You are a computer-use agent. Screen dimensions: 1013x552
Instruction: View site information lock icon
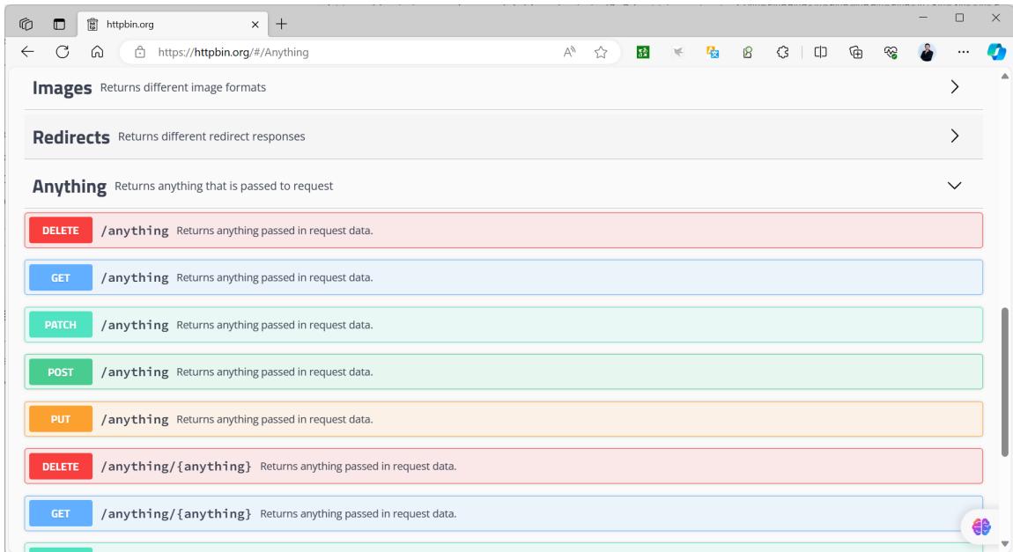coord(140,52)
